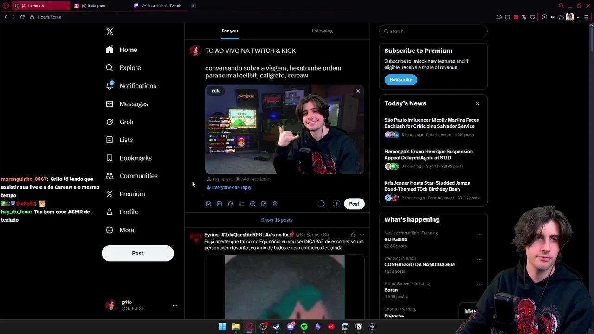Open the browser easy setup menu icon
Viewport: 594px width, 334px height.
[586, 17]
